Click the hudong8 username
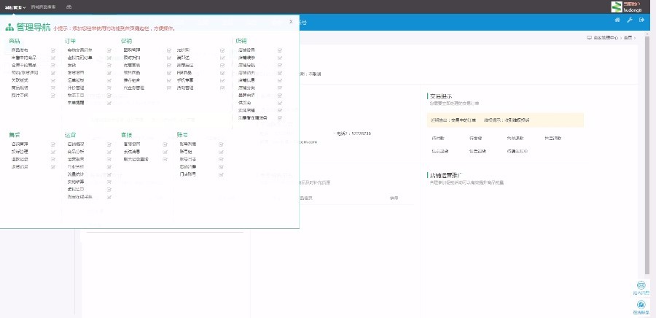This screenshot has height=318, width=656. click(x=633, y=9)
